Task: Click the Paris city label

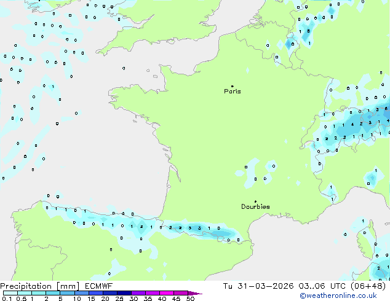Action: pyautogui.click(x=233, y=92)
